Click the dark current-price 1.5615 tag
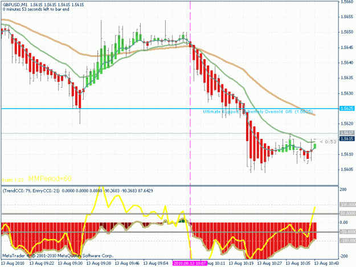 [x=347, y=138]
